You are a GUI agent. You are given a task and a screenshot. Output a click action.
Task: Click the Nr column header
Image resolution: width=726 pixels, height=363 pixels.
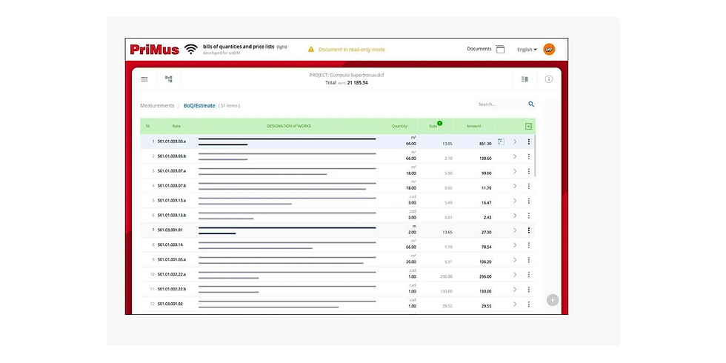click(148, 126)
